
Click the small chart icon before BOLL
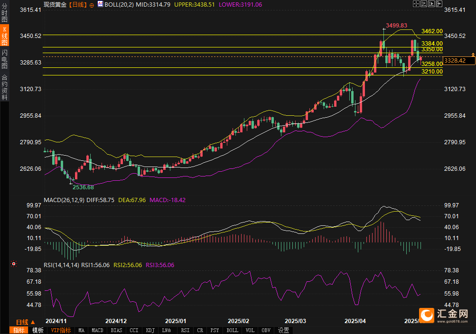click(x=100, y=4)
